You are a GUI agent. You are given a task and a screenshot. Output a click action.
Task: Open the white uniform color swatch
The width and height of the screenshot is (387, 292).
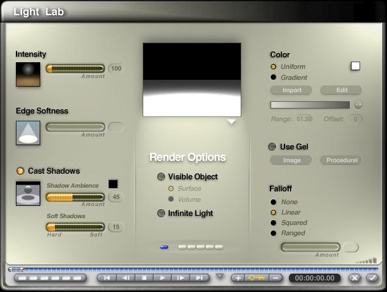355,66
